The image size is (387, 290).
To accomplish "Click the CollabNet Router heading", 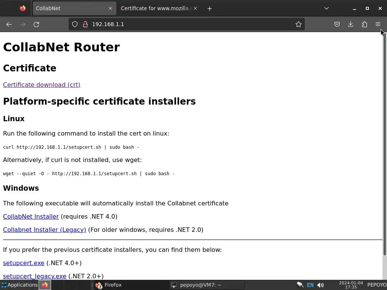I will [x=62, y=47].
